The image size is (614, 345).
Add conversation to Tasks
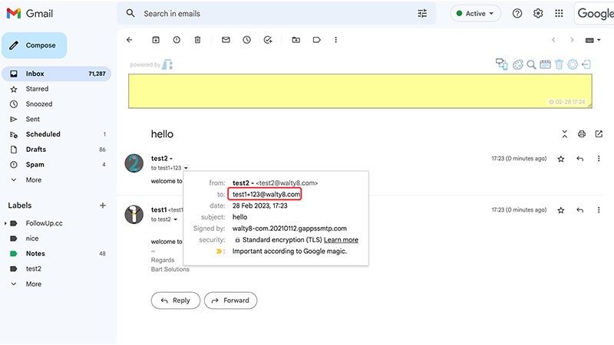(268, 40)
